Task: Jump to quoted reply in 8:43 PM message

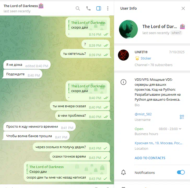Action: pos(67,169)
